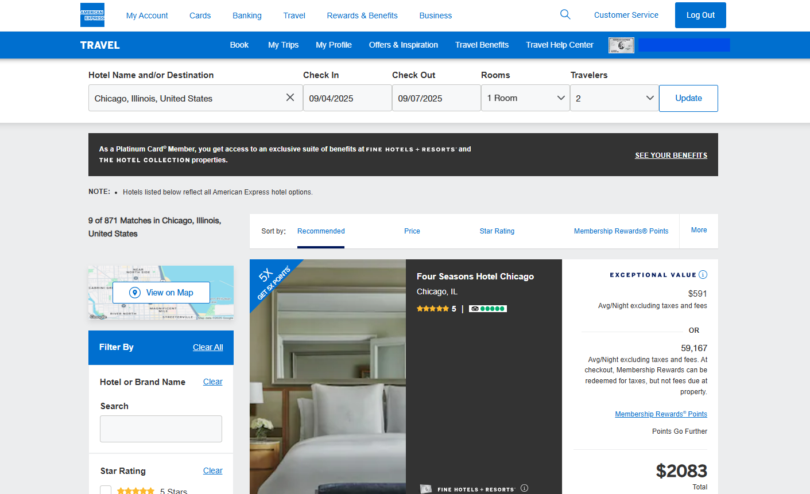This screenshot has width=810, height=494.
Task: Click the Fine Hotels + Resorts info icon
Action: tap(524, 488)
